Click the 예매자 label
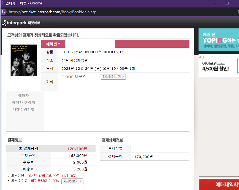Image resolution: width=239 pixels, height=190 pixels. (24, 96)
